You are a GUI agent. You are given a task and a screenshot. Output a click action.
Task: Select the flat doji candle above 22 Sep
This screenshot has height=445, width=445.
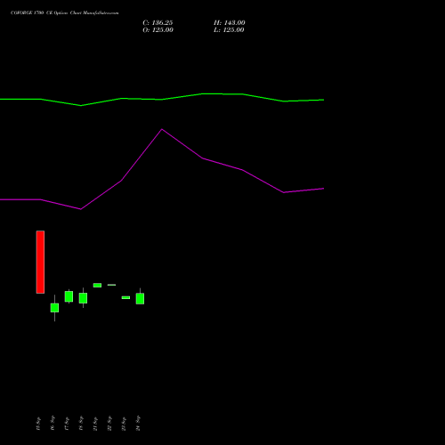pyautogui.click(x=111, y=285)
